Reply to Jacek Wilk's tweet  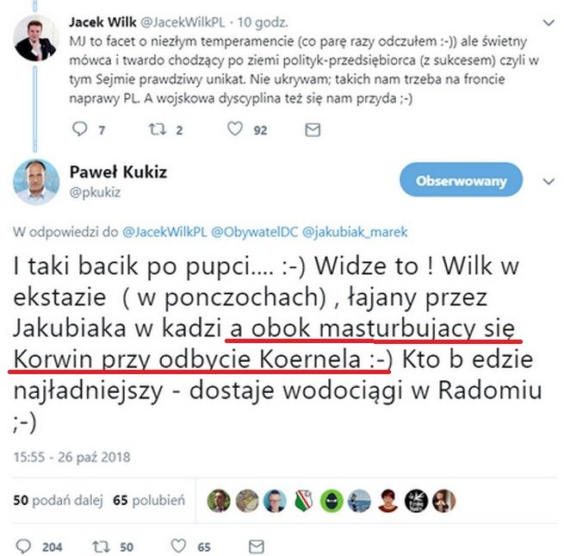(79, 129)
